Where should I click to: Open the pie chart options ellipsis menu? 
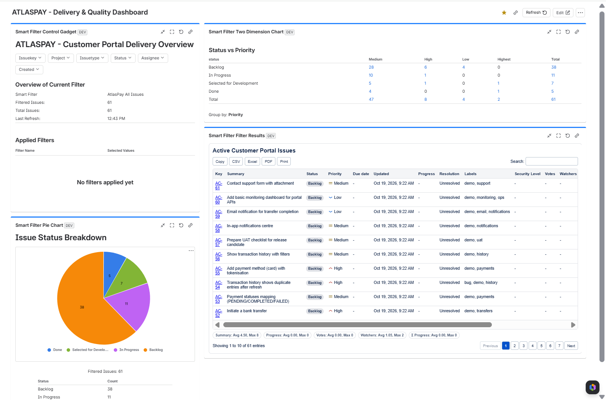tap(191, 251)
